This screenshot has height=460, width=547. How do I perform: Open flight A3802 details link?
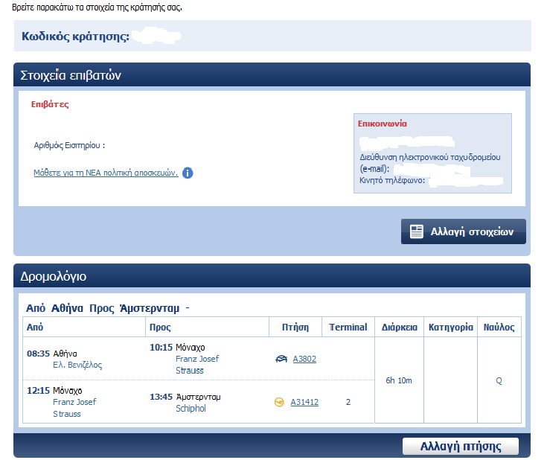click(x=304, y=359)
